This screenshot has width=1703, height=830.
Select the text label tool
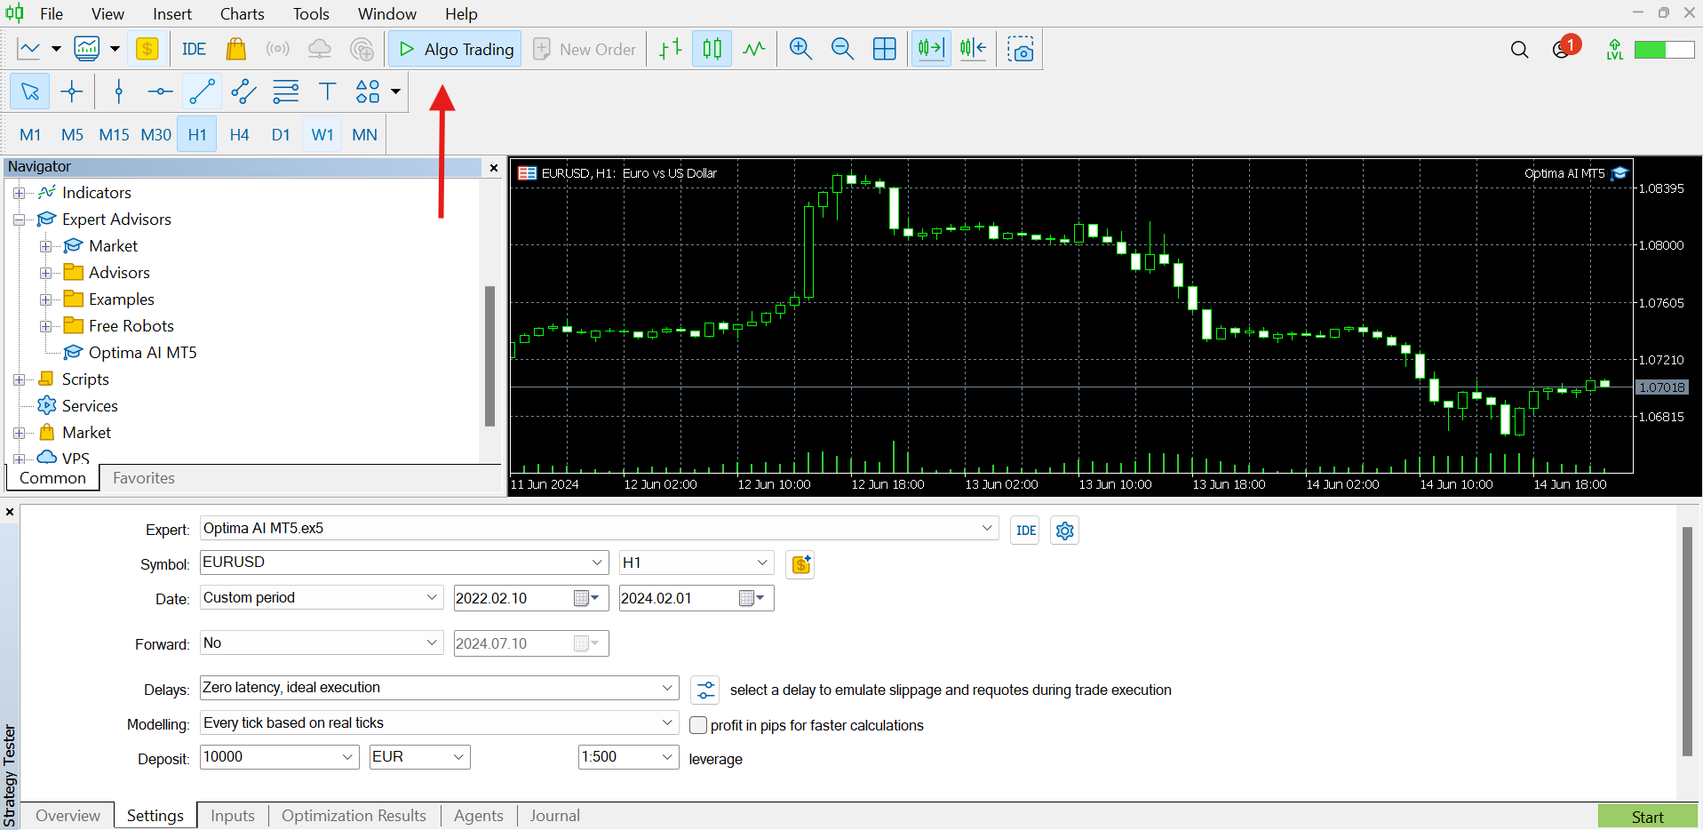pyautogui.click(x=328, y=92)
